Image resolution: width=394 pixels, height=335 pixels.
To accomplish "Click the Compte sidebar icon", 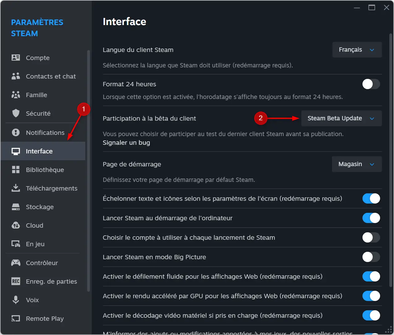I will (16, 58).
